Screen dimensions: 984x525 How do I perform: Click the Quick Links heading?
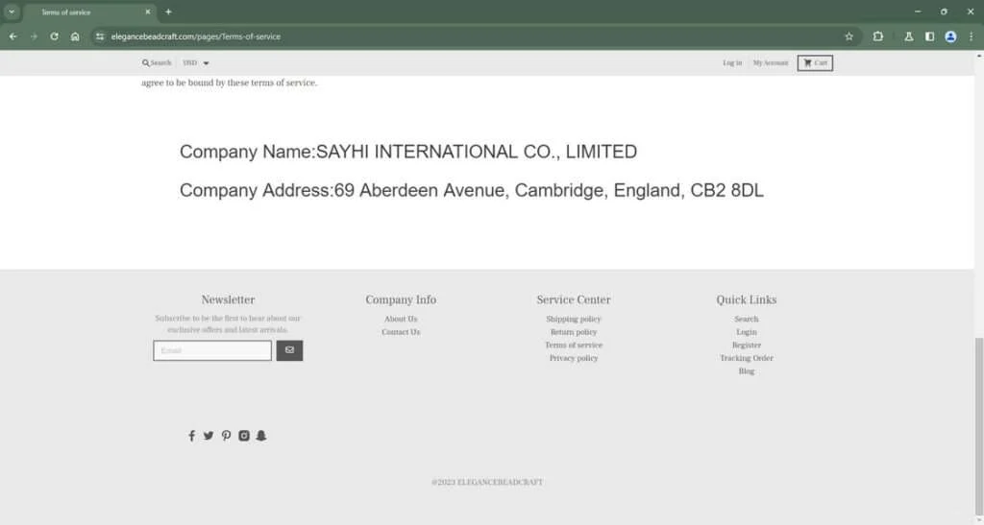click(x=746, y=300)
